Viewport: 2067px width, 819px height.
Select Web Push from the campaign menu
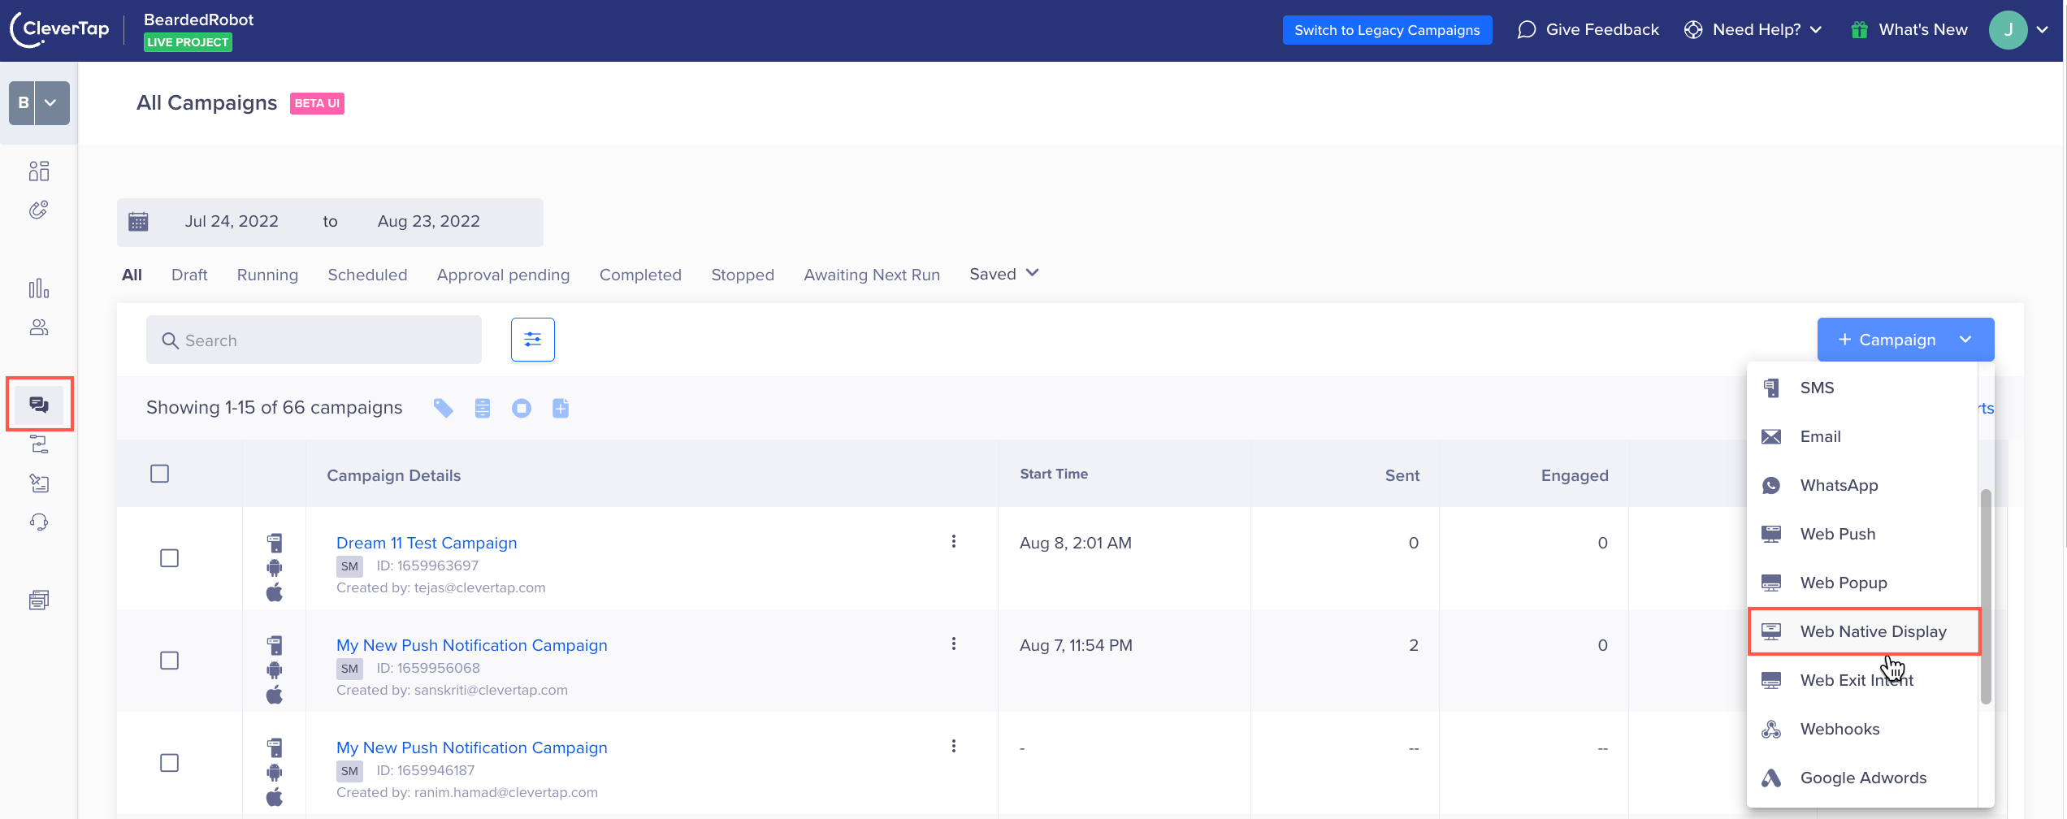coord(1864,534)
